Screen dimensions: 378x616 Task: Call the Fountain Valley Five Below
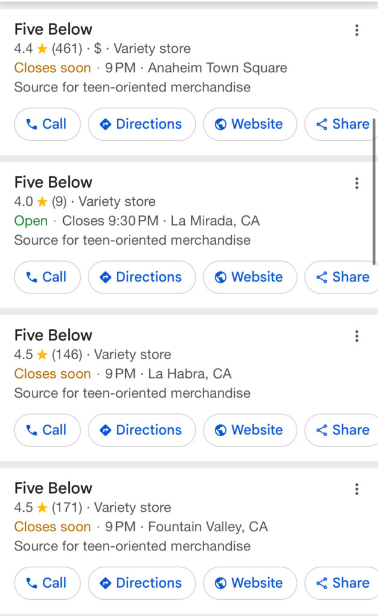click(47, 582)
